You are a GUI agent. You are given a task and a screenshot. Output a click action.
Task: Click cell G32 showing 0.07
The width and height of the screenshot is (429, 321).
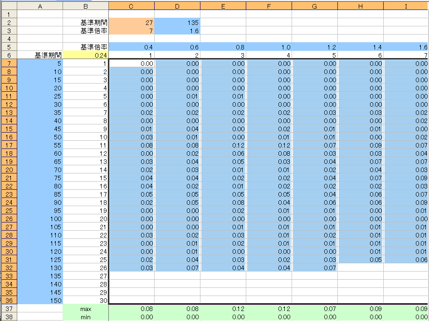pyautogui.click(x=315, y=267)
